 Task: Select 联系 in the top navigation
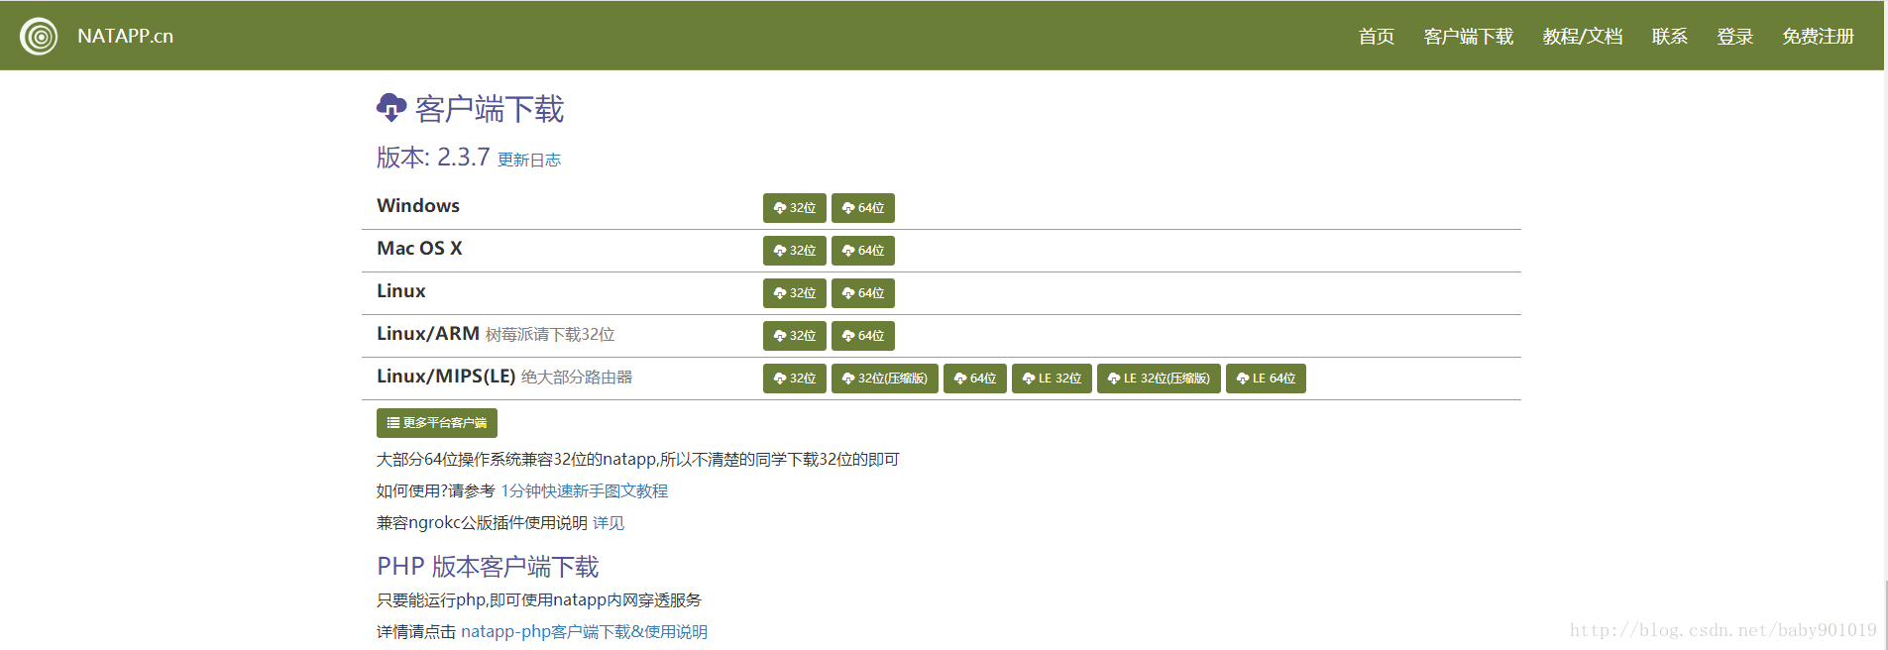[x=1669, y=37]
